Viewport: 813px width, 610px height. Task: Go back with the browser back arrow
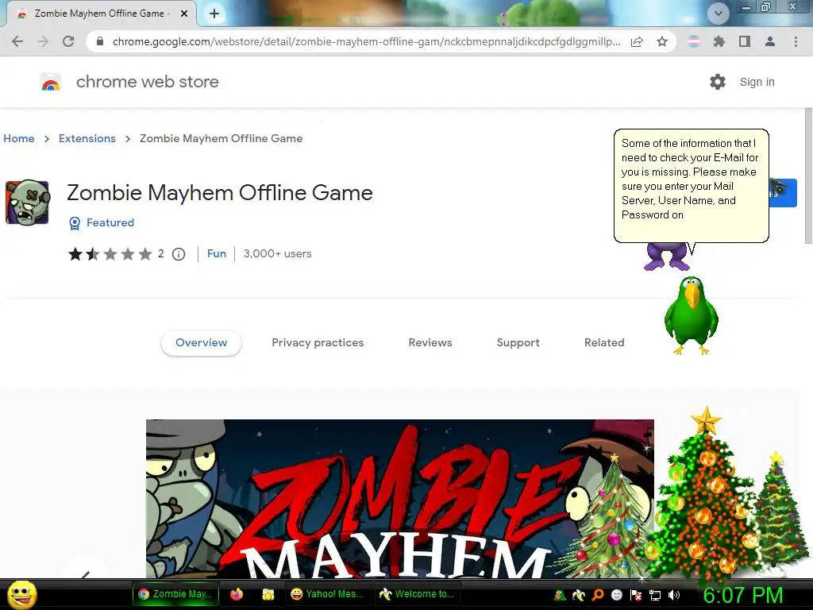point(17,41)
